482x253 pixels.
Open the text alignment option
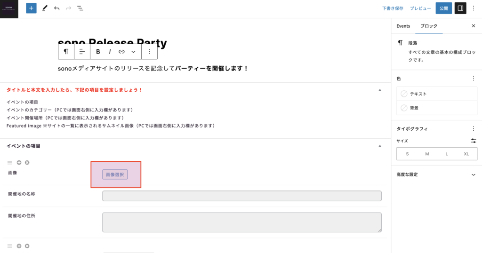click(81, 52)
